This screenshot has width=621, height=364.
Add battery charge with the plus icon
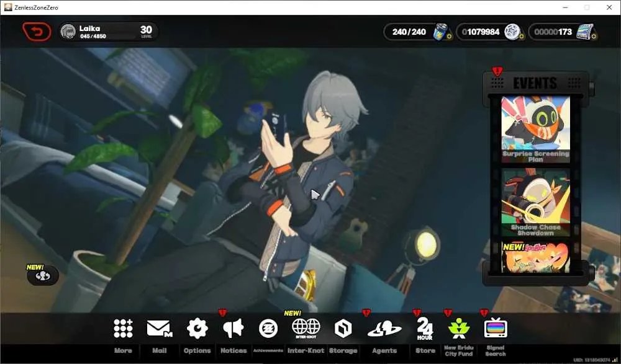point(450,37)
